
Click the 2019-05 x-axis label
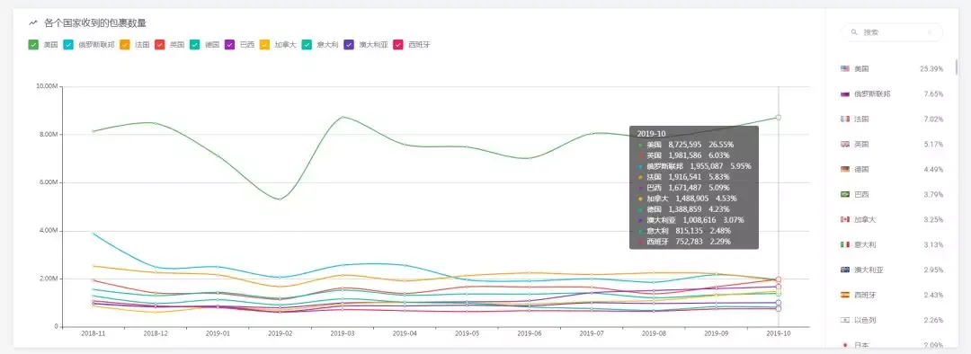coord(467,333)
